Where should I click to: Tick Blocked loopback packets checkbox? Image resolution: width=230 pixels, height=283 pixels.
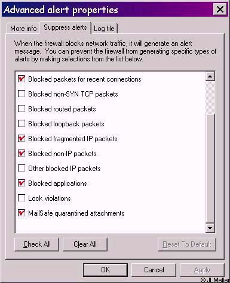pos(22,123)
